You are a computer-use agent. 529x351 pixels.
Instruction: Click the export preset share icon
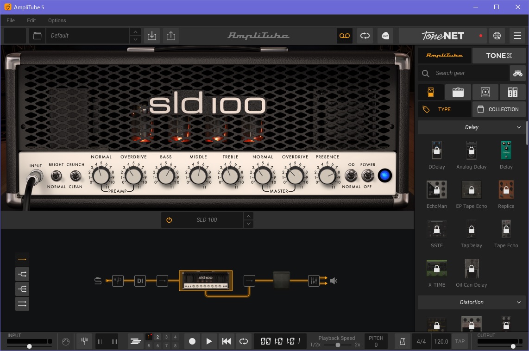pos(171,36)
